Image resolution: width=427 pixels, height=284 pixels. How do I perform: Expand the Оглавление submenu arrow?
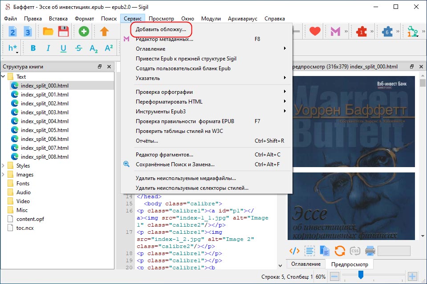pos(285,48)
